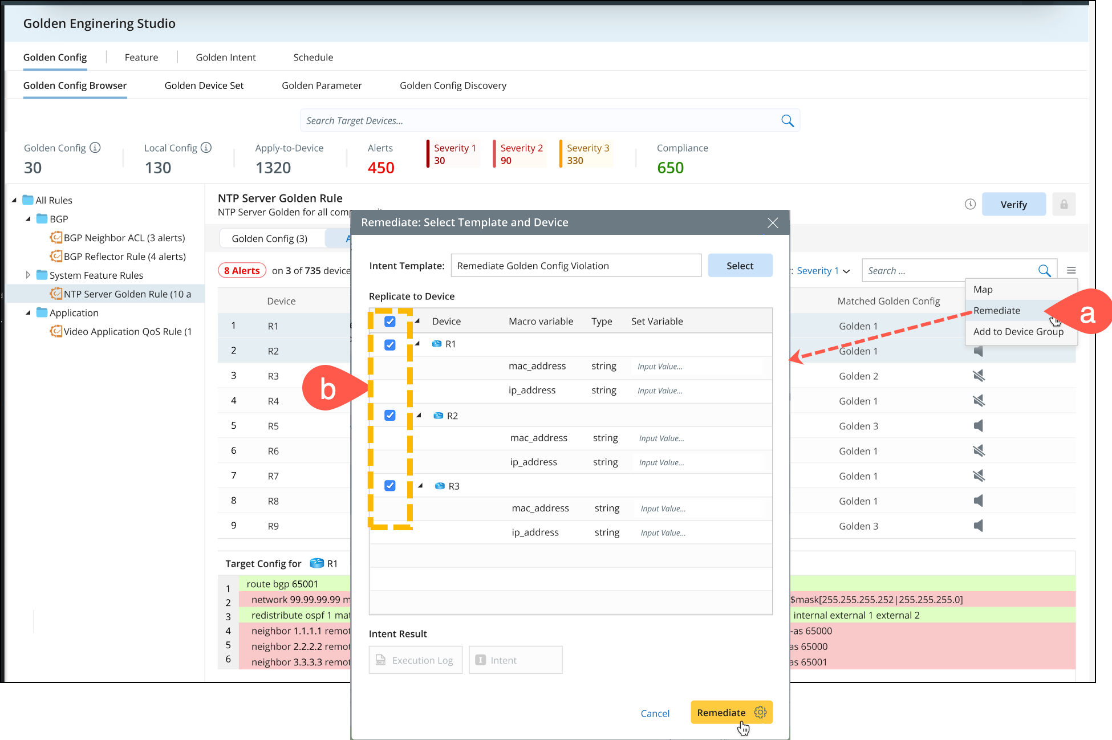Click the Severity 2 alert indicator
1112x740 pixels.
coord(520,154)
